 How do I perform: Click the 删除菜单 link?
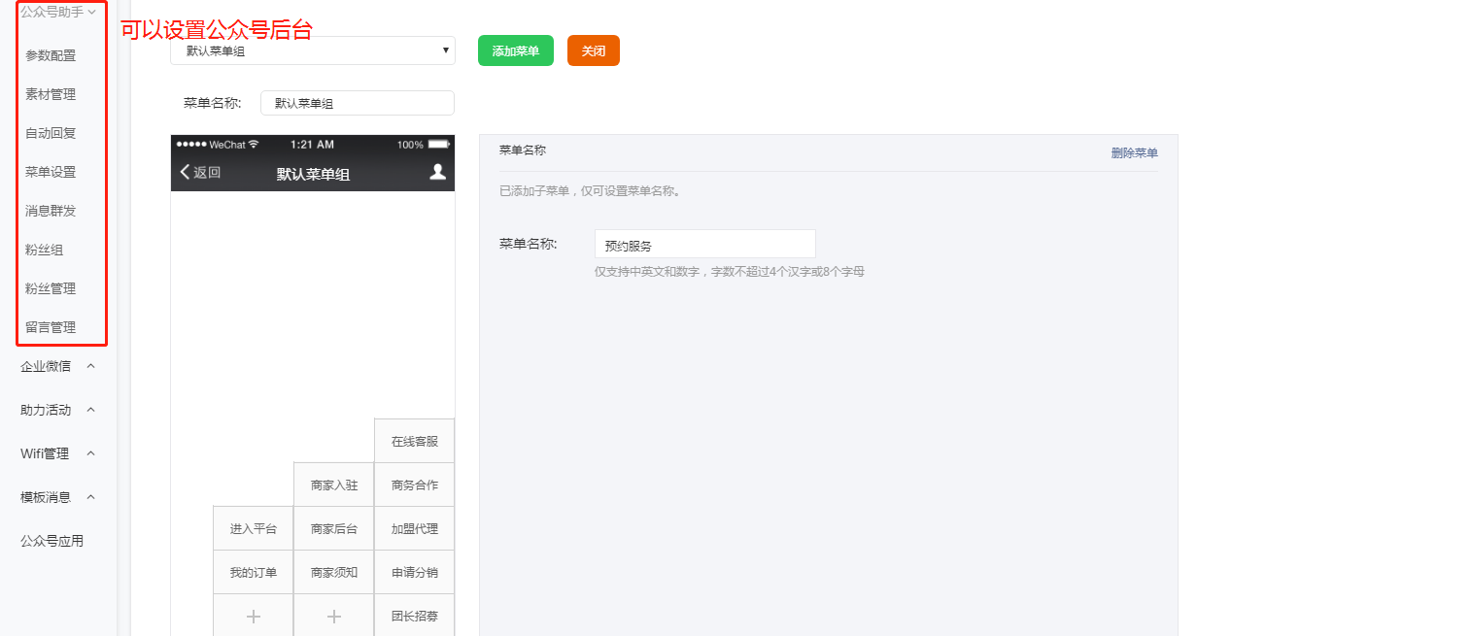1134,153
